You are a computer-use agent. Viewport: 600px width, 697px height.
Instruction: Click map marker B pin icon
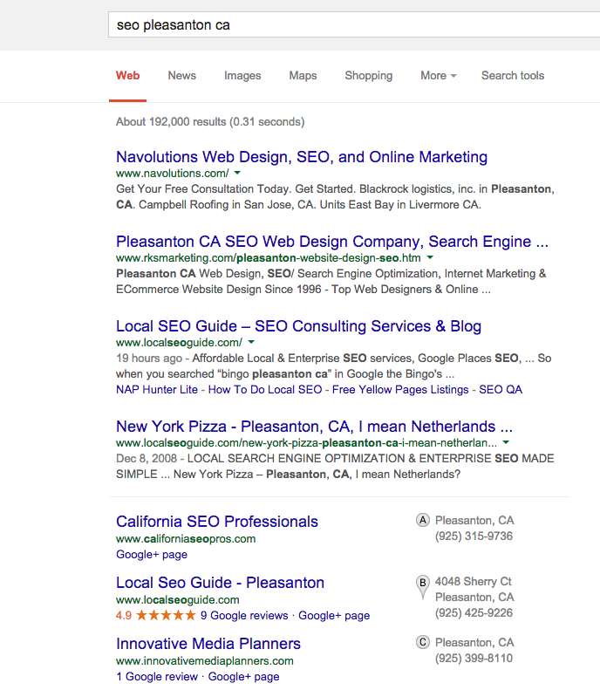423,586
